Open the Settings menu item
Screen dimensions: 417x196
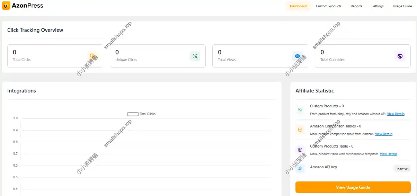coord(378,6)
